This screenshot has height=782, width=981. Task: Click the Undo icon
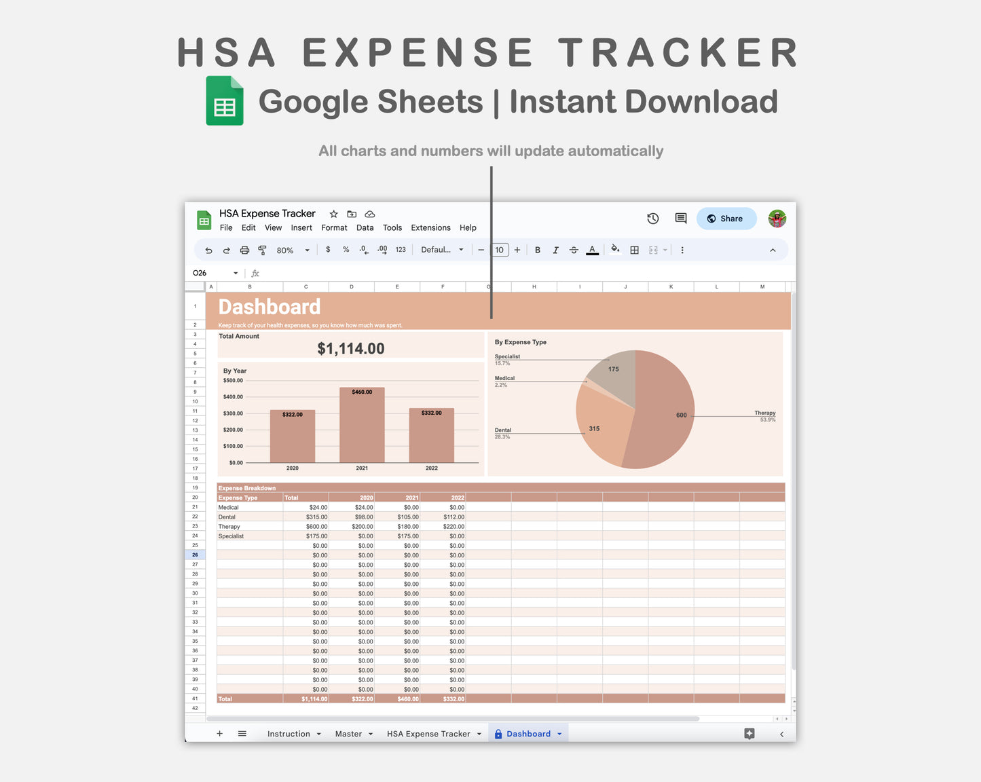point(208,250)
